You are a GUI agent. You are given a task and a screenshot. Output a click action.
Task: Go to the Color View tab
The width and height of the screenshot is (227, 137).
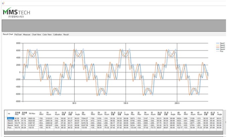pos(47,34)
